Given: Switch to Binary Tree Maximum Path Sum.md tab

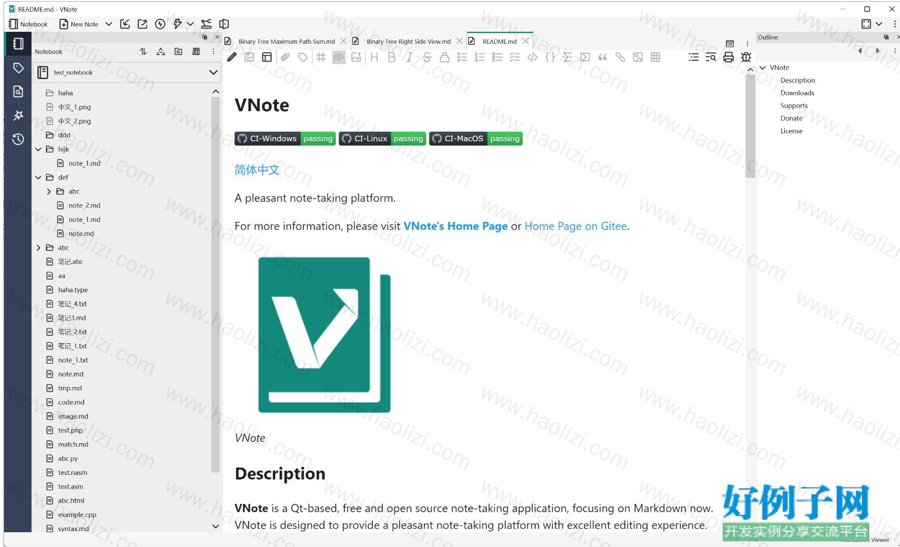Looking at the screenshot, I should [x=287, y=41].
